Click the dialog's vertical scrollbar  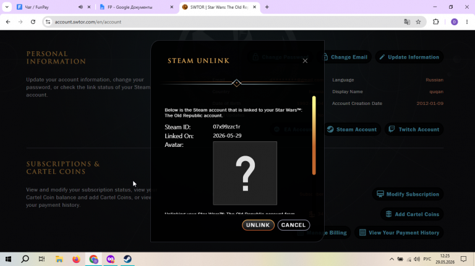(314, 135)
